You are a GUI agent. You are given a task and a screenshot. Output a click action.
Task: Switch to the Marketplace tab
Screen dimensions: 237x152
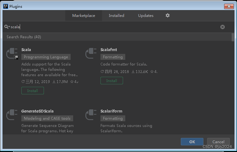click(x=83, y=16)
